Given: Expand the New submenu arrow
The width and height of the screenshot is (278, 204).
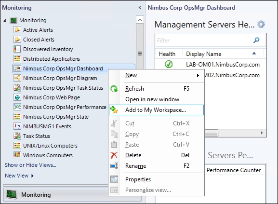Looking at the screenshot, I should (x=198, y=75).
